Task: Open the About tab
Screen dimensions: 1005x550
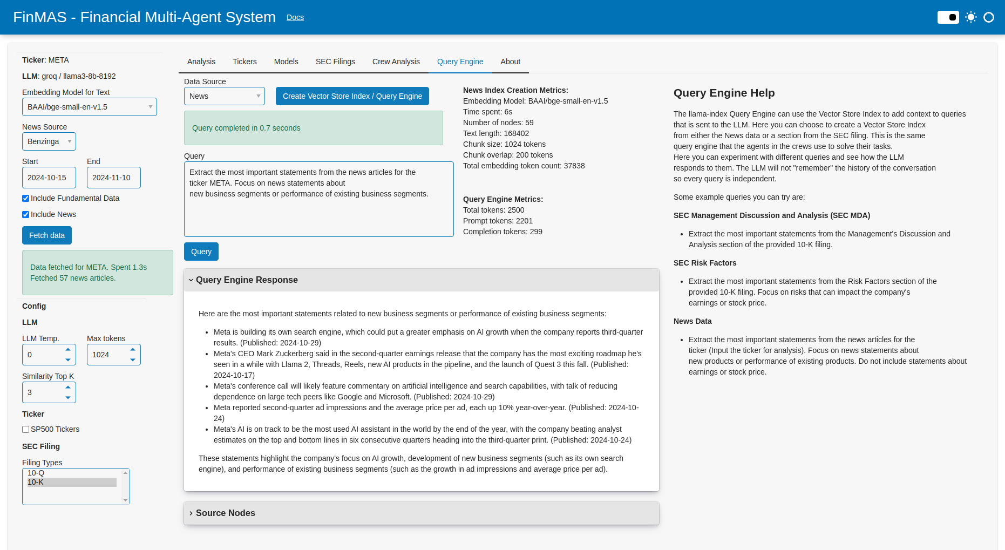Action: tap(511, 62)
